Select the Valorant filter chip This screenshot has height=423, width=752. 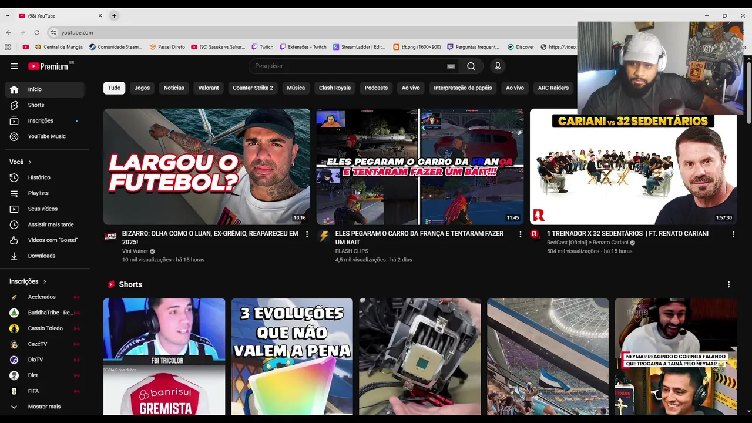[209, 88]
